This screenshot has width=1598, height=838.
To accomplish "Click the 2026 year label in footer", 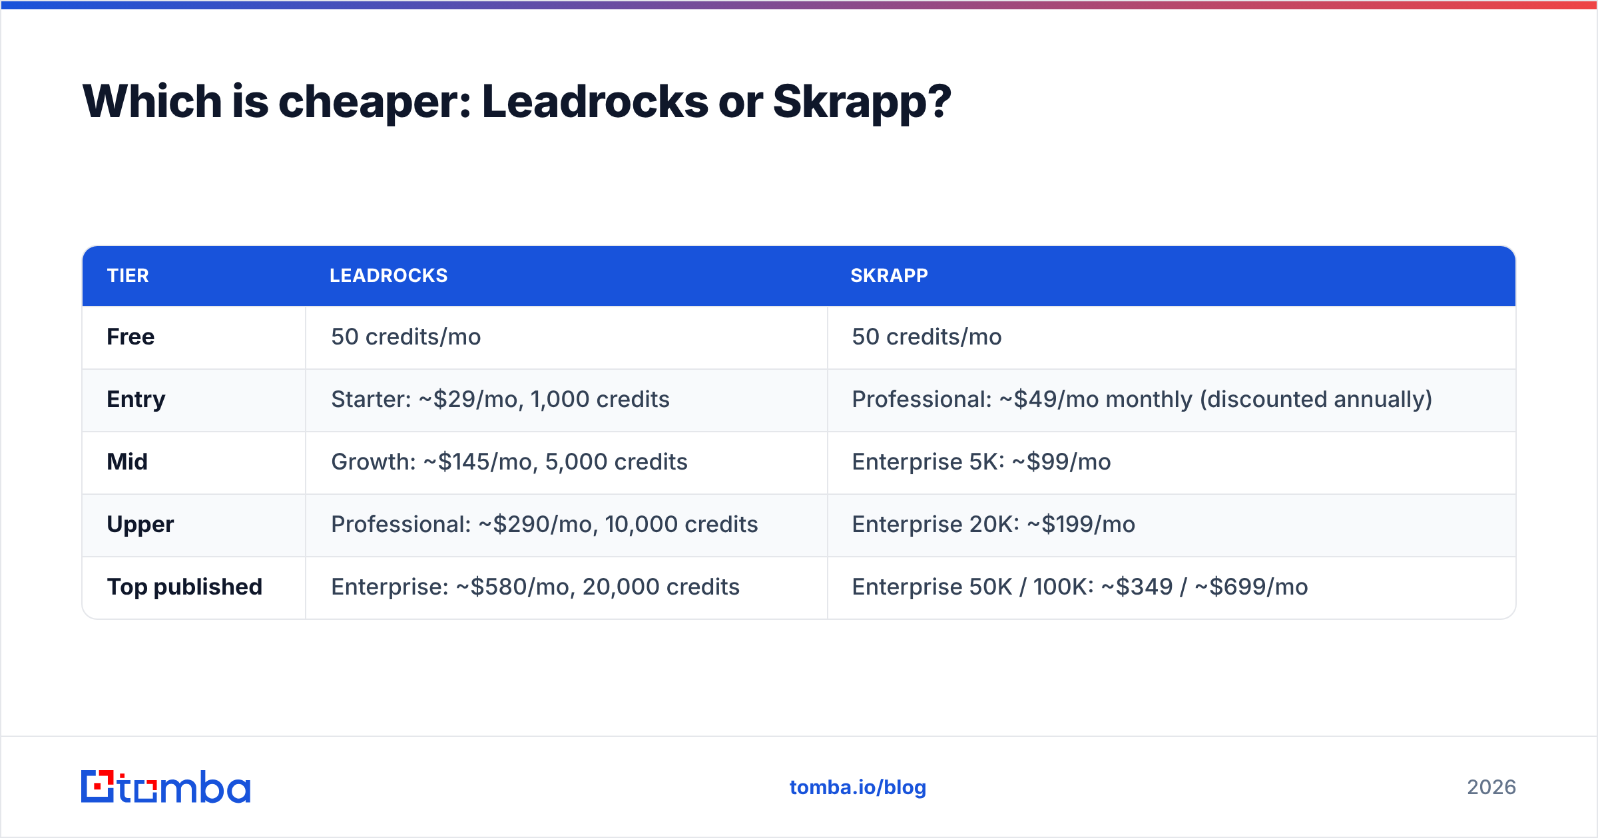I will 1491,787.
